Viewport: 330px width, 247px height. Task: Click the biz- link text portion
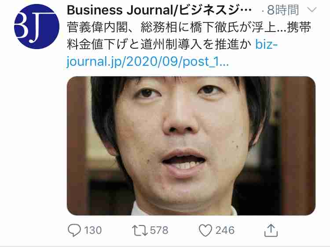pos(267,44)
